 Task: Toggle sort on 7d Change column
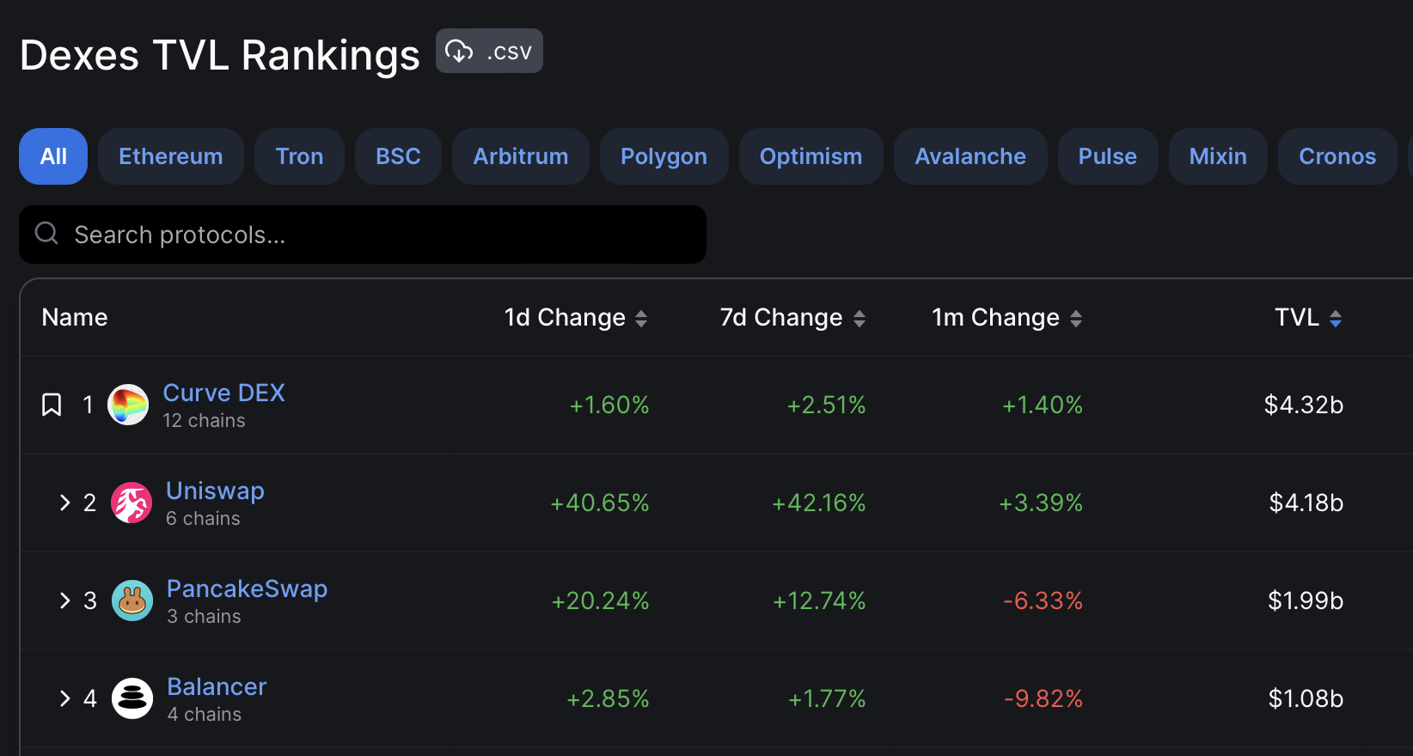point(859,319)
